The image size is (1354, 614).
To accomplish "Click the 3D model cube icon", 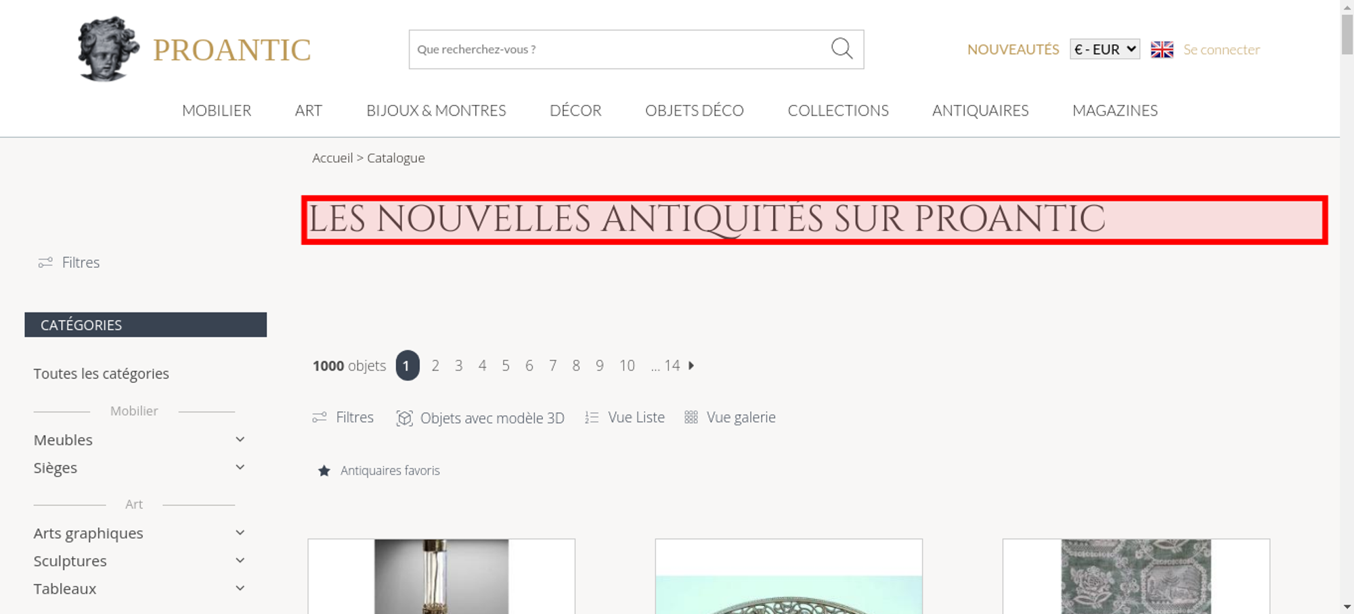I will point(404,418).
